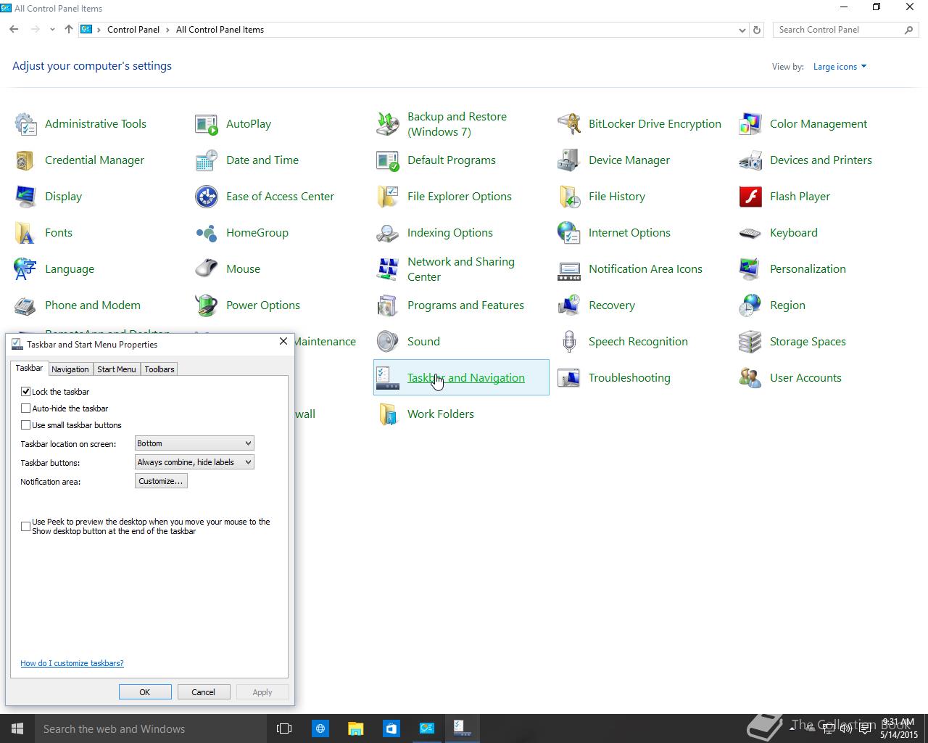The image size is (928, 743).
Task: Open the Administrative Tools icon
Action: [x=25, y=124]
